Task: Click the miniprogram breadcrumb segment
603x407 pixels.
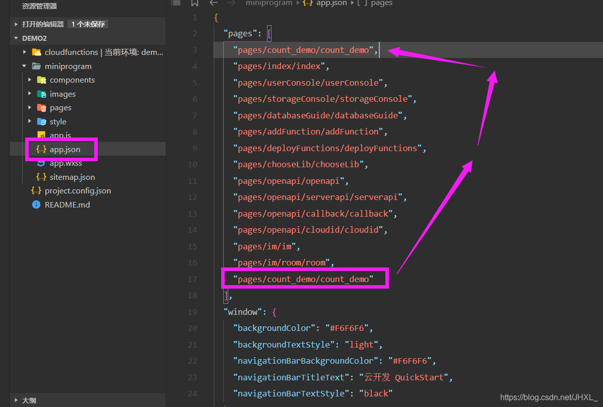Action: [x=269, y=3]
